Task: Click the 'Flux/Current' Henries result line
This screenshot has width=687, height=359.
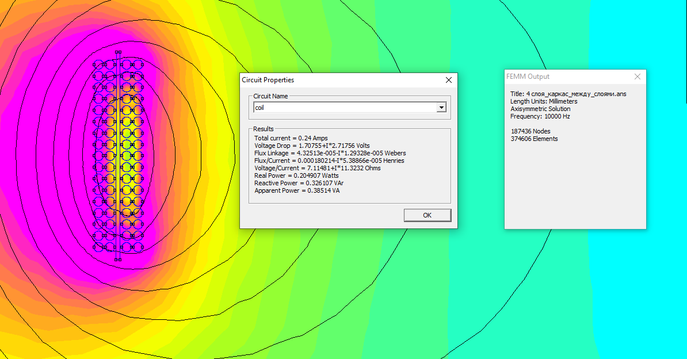Action: [x=329, y=161]
